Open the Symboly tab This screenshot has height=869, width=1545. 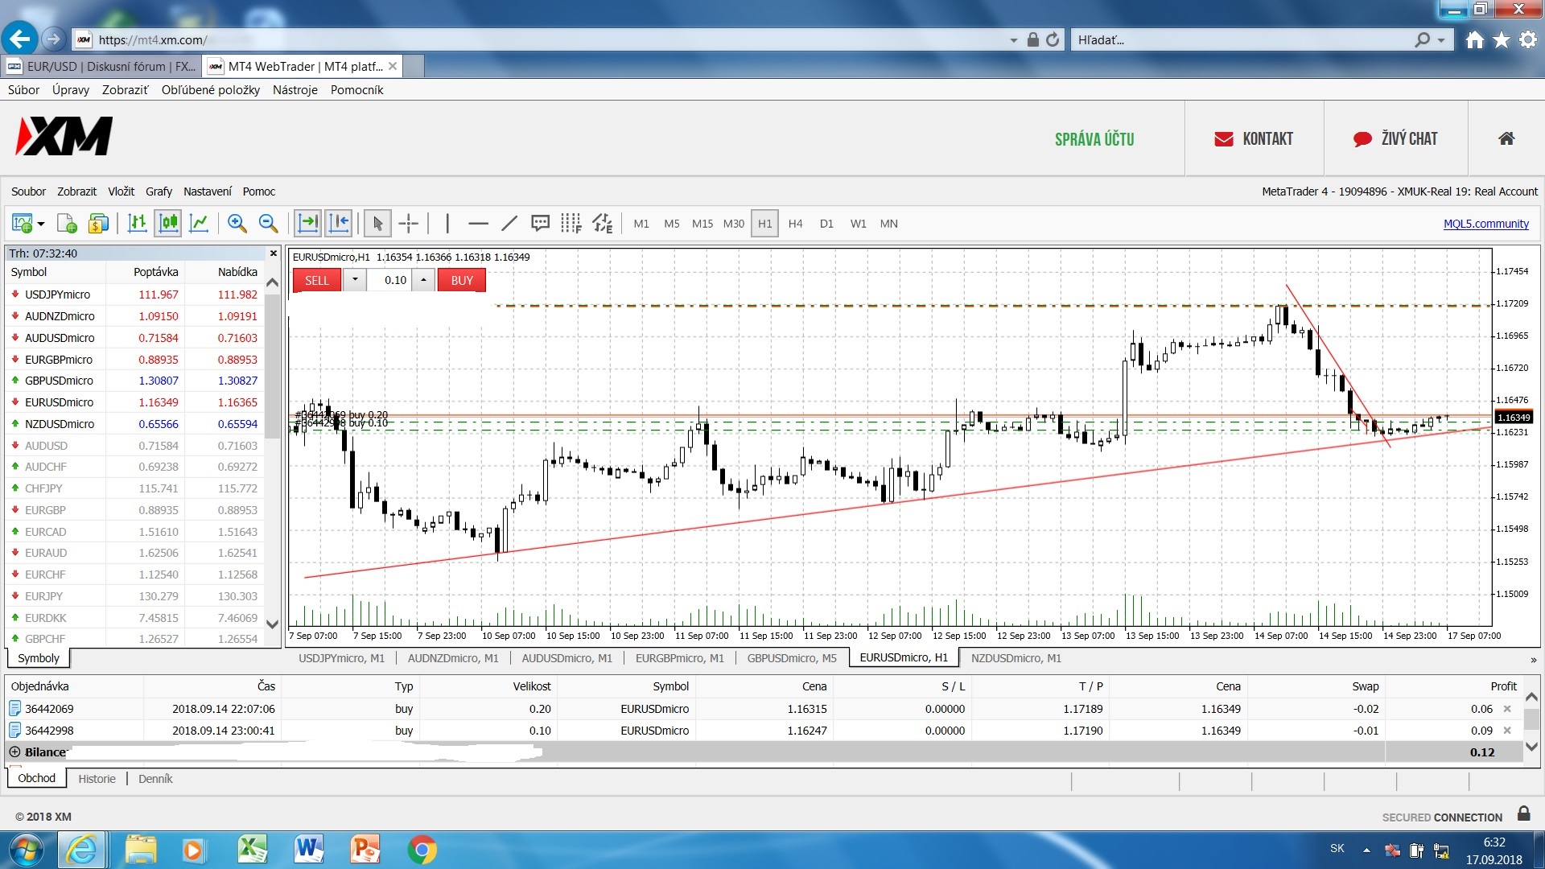coord(39,658)
